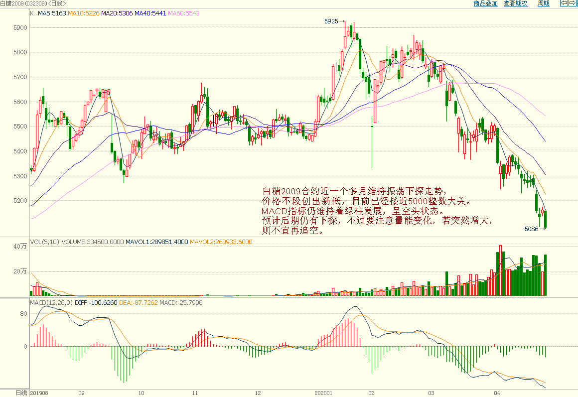The height and width of the screenshot is (397, 578).
Task: Click the 5925 high price marker
Action: [x=331, y=21]
